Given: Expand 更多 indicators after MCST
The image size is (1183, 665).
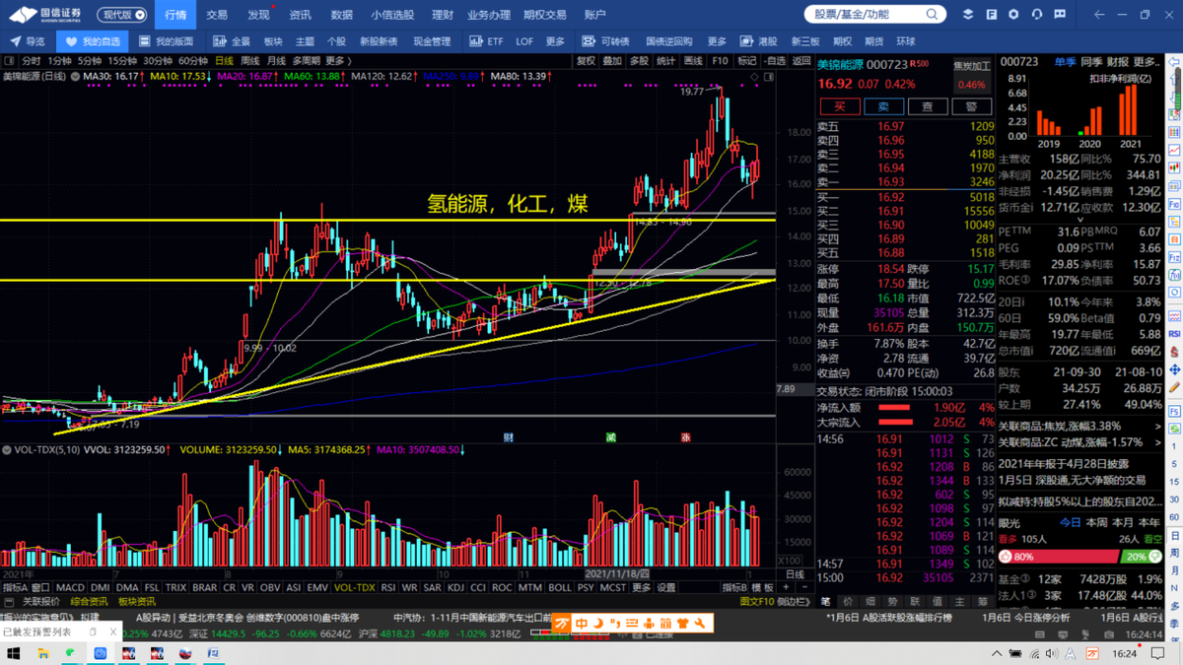Looking at the screenshot, I should (x=641, y=587).
